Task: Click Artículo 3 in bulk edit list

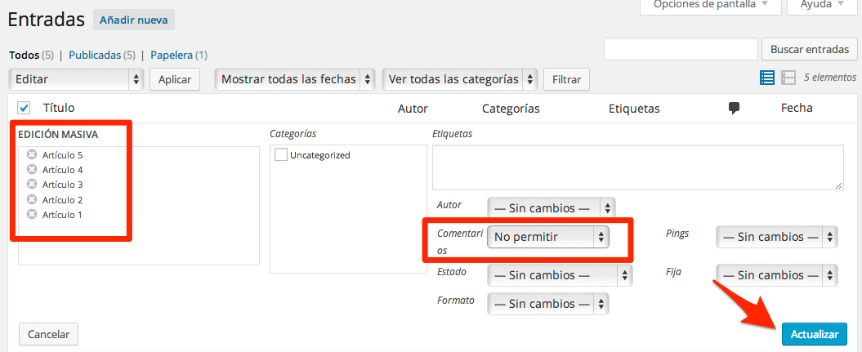Action: [63, 185]
